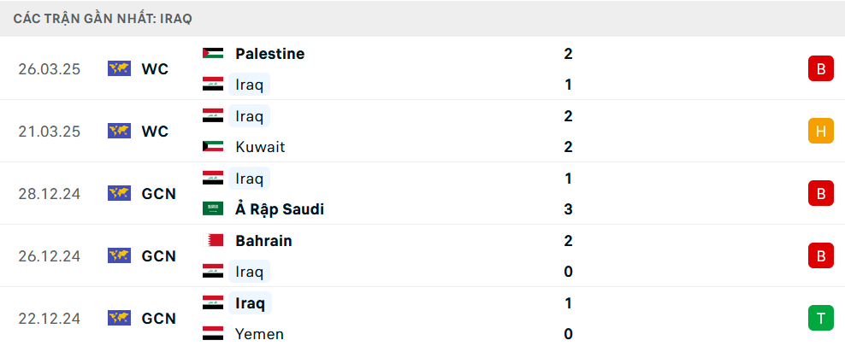Click the green T badge for Yemen match
Viewport: 845px width, 346px height.
pyautogui.click(x=820, y=319)
